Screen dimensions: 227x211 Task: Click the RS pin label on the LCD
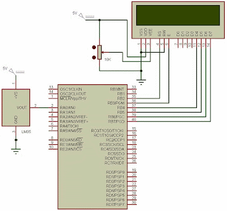pos(159,33)
